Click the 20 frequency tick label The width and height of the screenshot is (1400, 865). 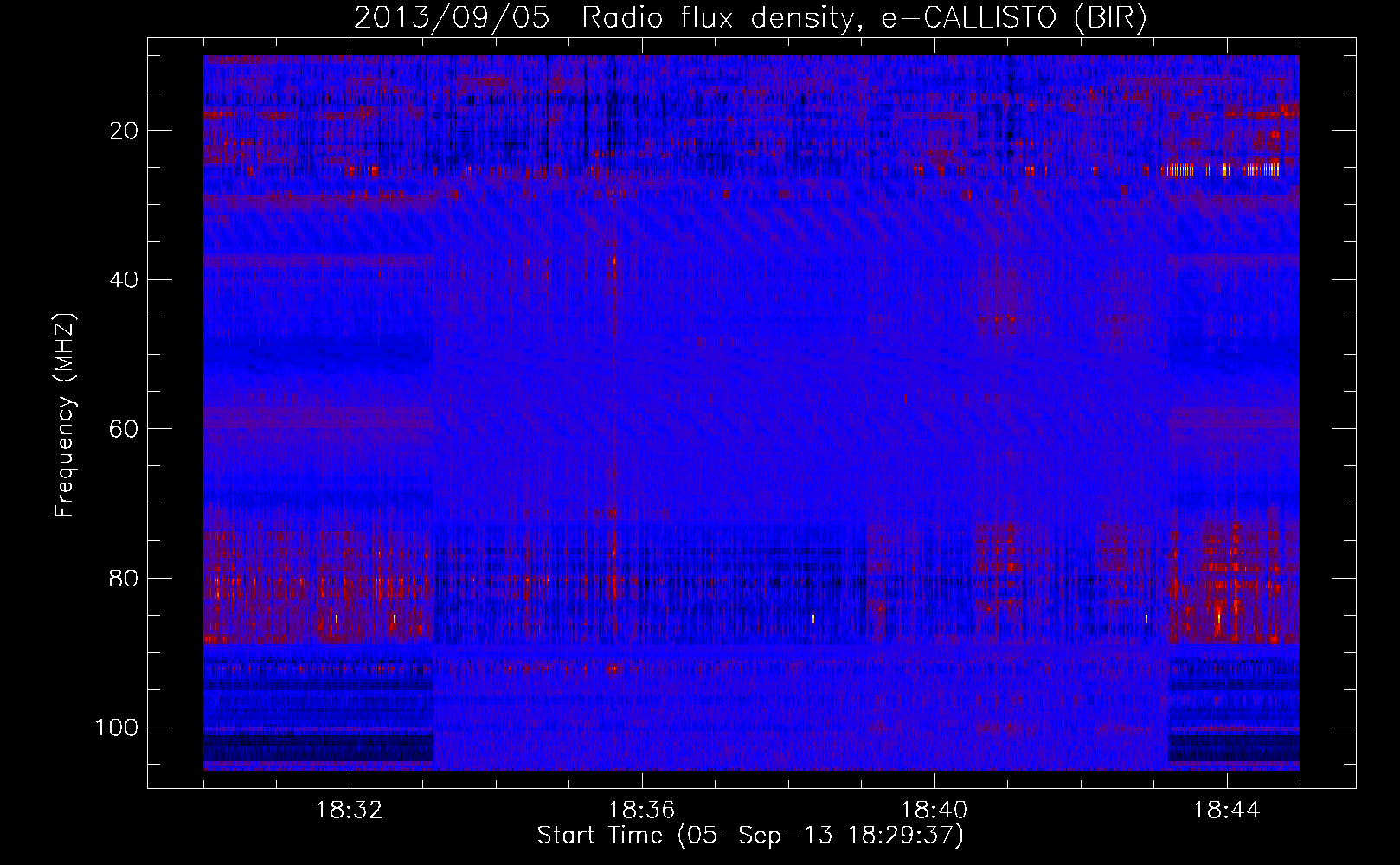tap(125, 131)
